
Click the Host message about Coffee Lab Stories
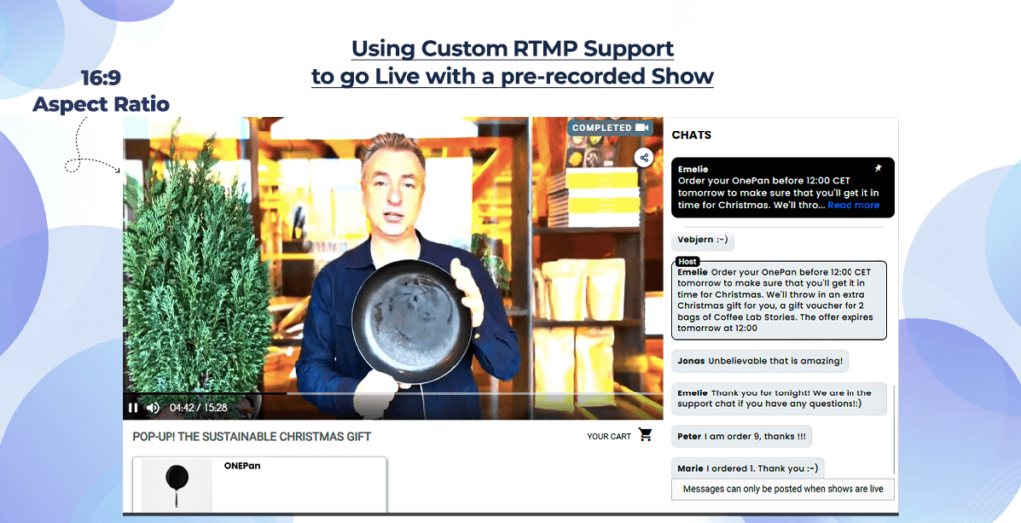(779, 300)
